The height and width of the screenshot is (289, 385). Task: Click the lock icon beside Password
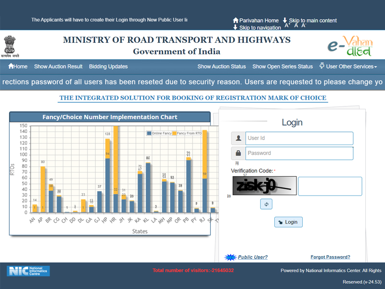[x=238, y=153]
